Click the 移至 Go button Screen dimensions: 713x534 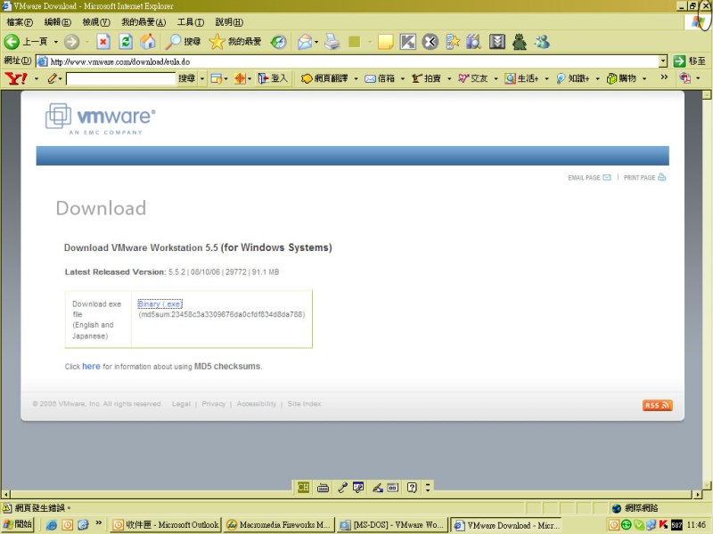click(689, 61)
